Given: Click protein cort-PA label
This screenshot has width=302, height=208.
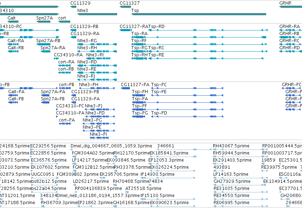Looking at the screenshot, I should click(x=67, y=120).
